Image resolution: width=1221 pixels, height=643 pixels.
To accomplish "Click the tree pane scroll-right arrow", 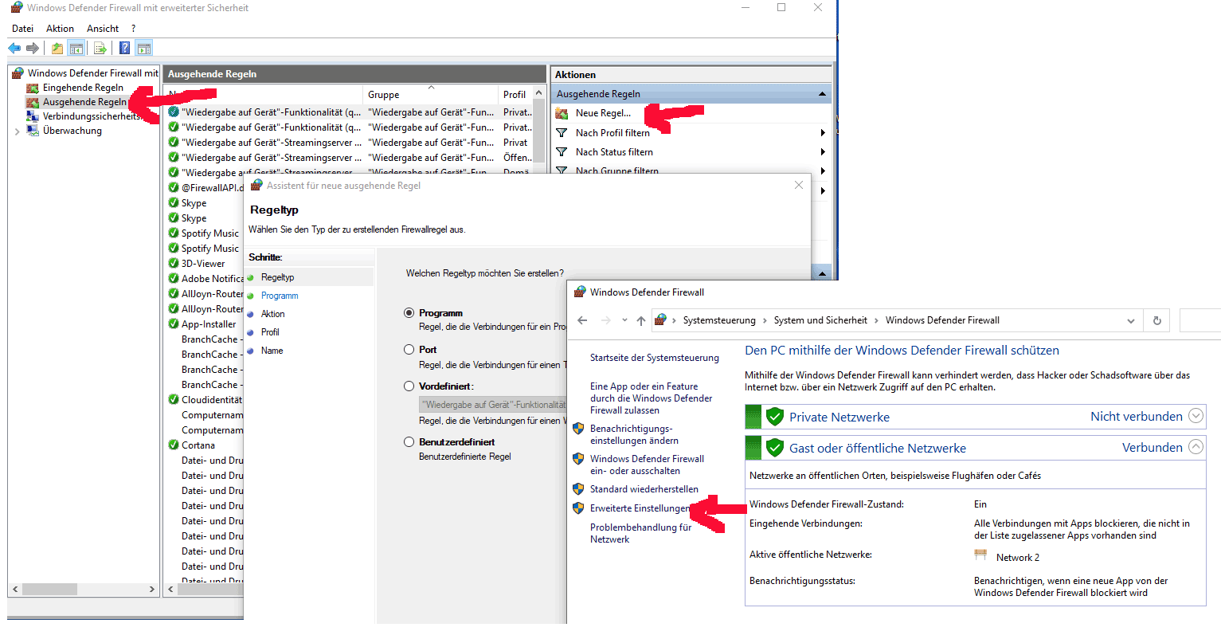I will click(x=152, y=590).
